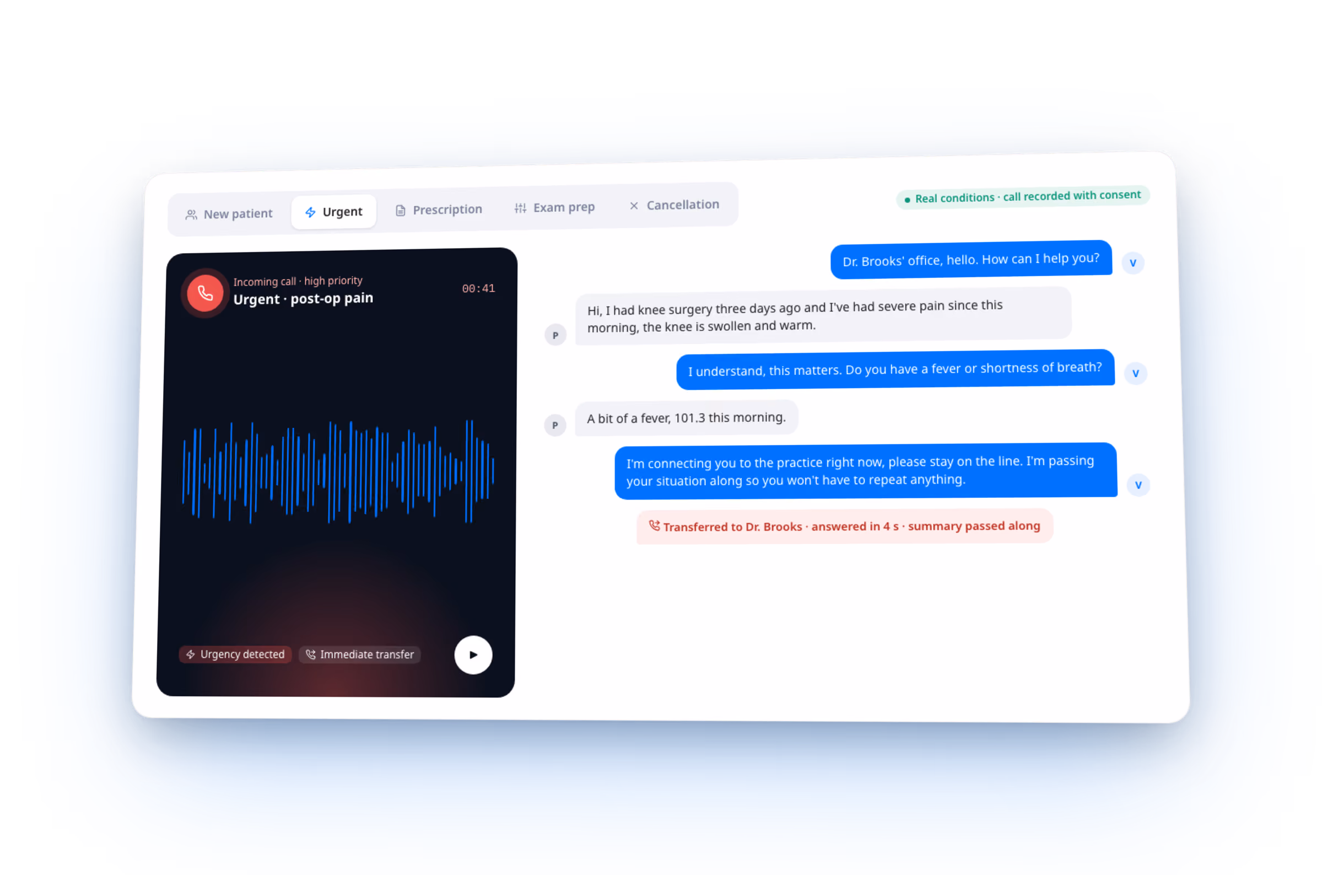Click the P avatar beside the 101.3 fever message

point(555,425)
